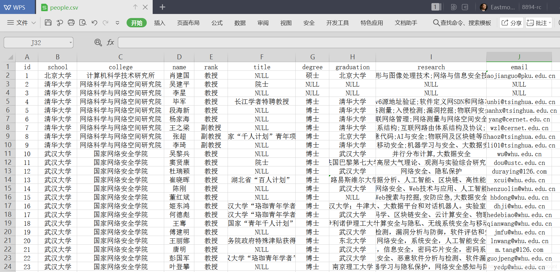Expand the Name Box dropdown arrow
The height and width of the screenshot is (272, 560).
[71, 43]
